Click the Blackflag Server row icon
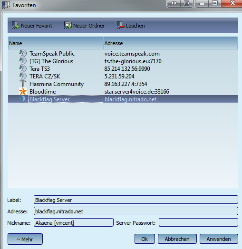The width and height of the screenshot is (242, 249). (23, 99)
